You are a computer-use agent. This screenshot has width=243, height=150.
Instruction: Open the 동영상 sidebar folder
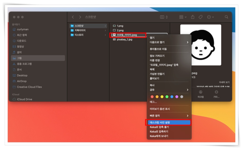(x=38, y=47)
